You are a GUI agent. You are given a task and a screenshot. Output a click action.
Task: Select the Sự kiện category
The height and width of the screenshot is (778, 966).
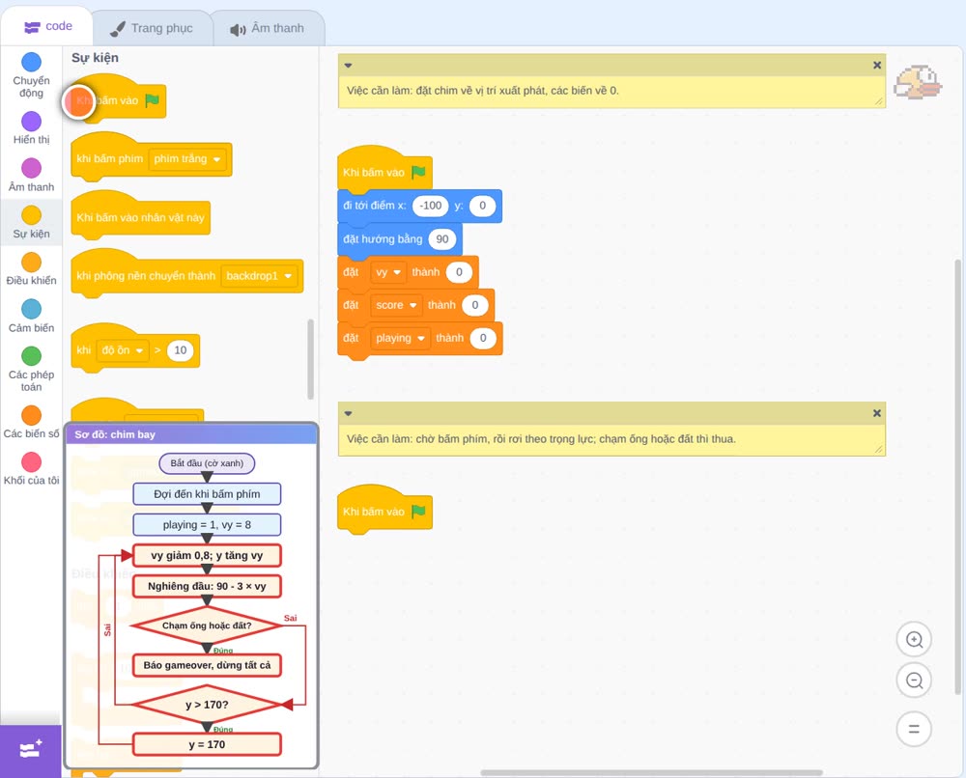(x=32, y=222)
